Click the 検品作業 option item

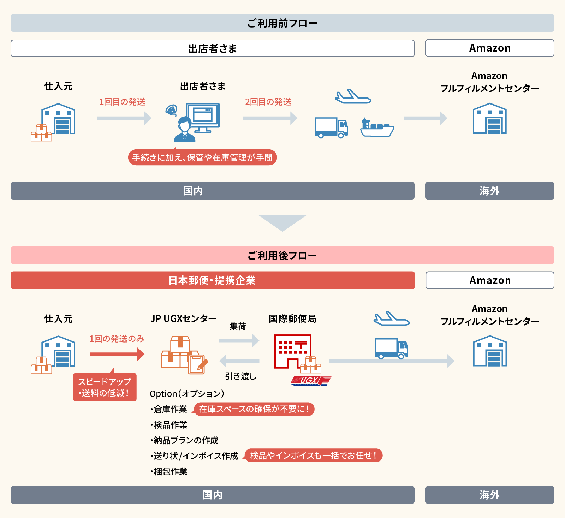click(x=169, y=425)
